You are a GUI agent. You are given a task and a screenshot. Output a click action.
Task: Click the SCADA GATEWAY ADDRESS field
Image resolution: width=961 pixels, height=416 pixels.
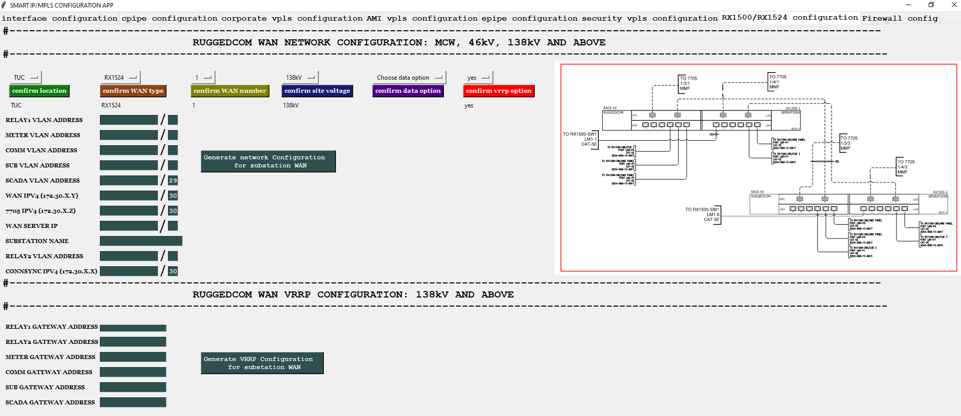click(133, 402)
